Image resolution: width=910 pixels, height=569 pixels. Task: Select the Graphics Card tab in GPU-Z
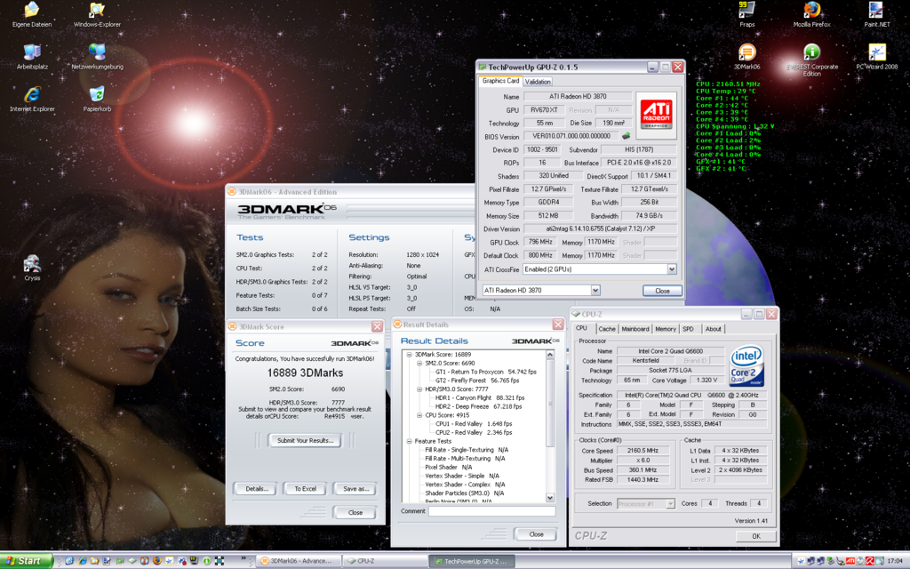500,81
